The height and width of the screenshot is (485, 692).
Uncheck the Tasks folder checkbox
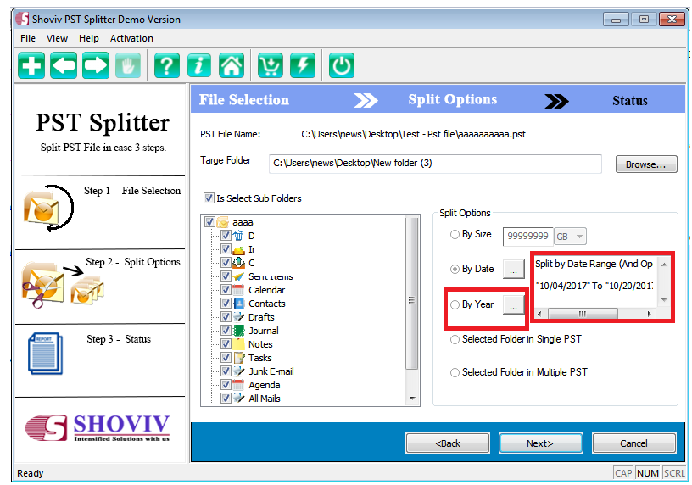pos(226,358)
